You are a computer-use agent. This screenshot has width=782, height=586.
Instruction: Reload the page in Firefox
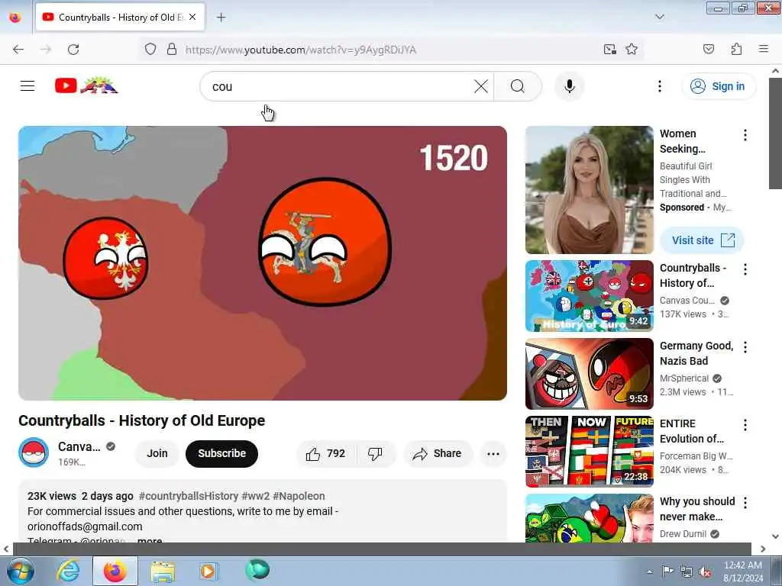(73, 50)
